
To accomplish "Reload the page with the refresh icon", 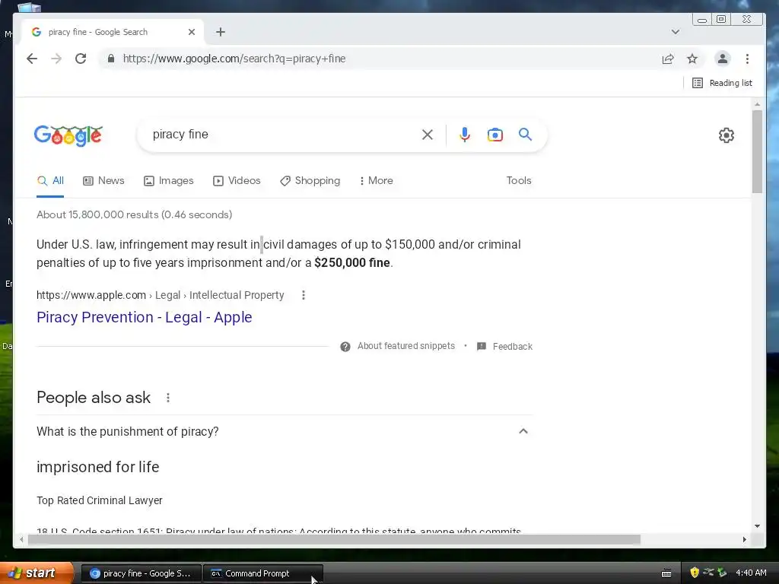I will pos(81,59).
